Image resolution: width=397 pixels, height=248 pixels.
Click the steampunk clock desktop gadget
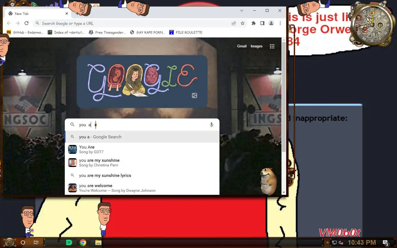(x=372, y=25)
